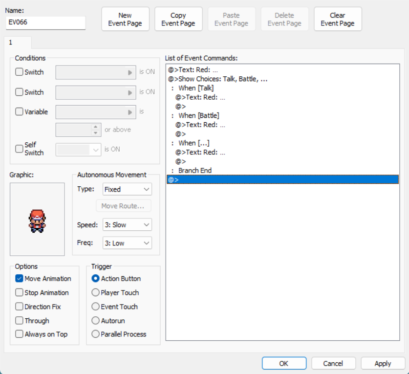Select the Text: Red line under When [...]
This screenshot has height=374, width=409.
[282, 152]
